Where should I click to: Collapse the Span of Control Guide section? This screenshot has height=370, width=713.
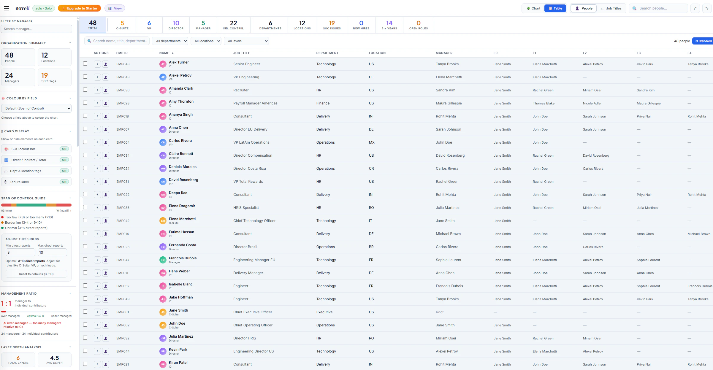pyautogui.click(x=70, y=198)
